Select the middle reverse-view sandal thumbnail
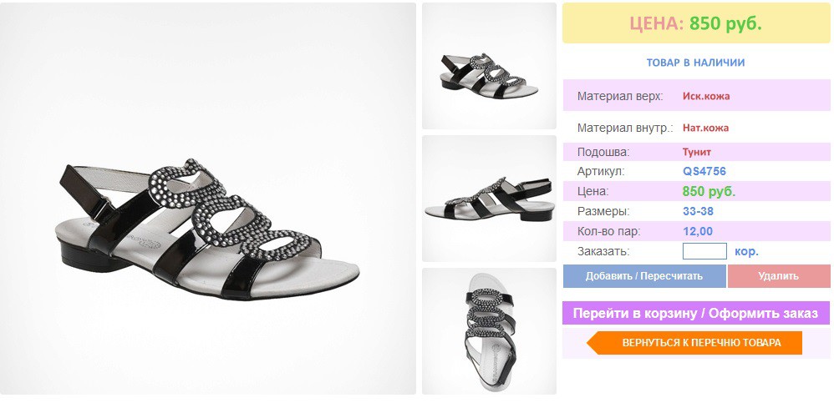Screen dimensions: 834x403 coord(489,199)
